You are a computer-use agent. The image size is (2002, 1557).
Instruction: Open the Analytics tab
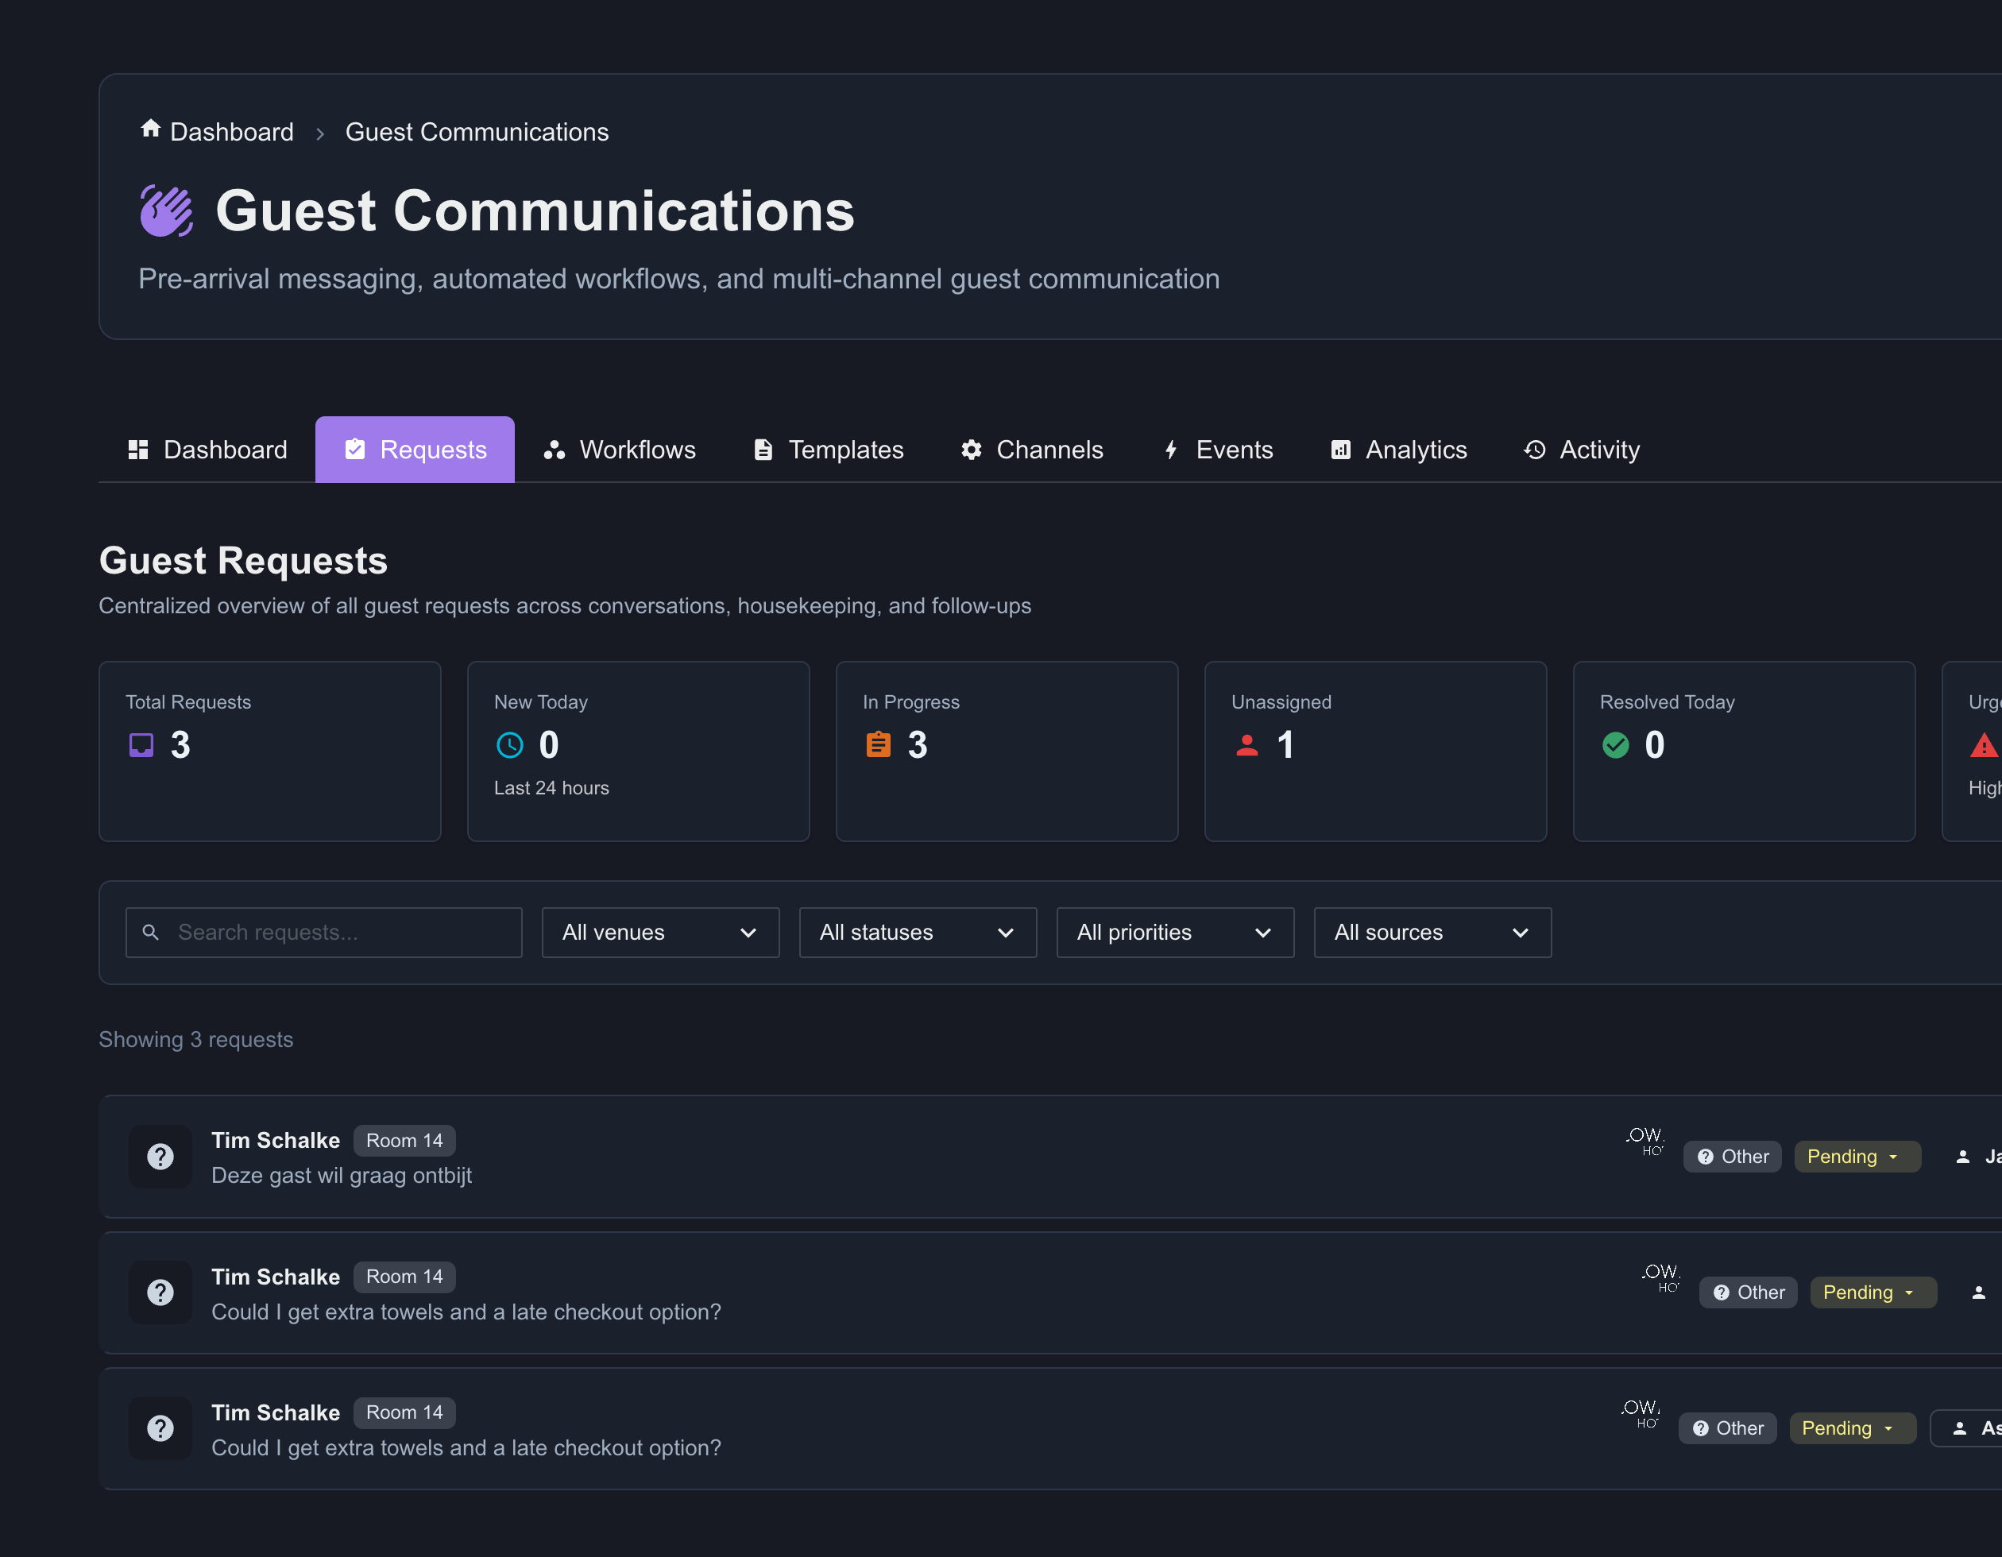[1399, 450]
